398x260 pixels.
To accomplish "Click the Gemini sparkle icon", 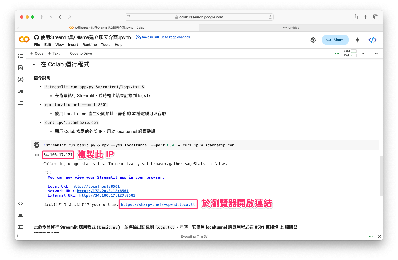I will click(x=358, y=40).
